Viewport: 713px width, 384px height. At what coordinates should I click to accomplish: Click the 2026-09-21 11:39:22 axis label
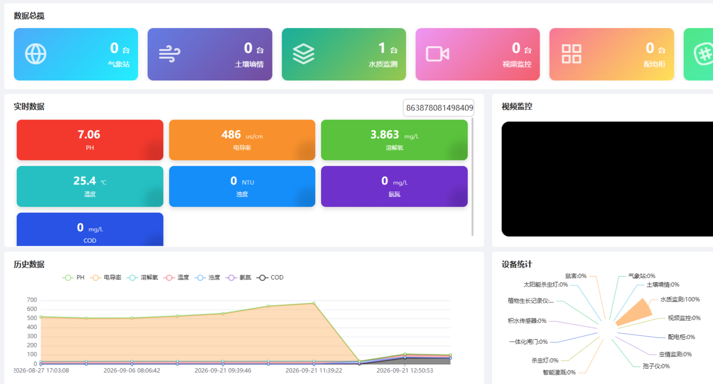point(314,371)
